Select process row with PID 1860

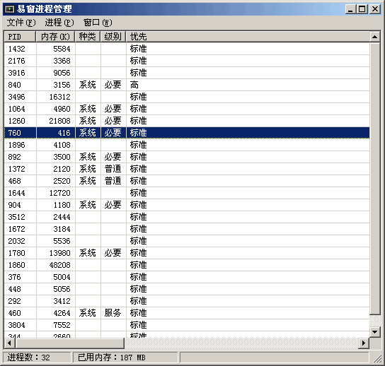click(187, 265)
